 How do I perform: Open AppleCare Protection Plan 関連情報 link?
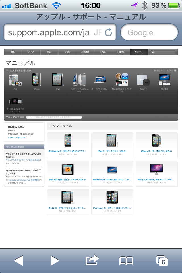click(24, 180)
